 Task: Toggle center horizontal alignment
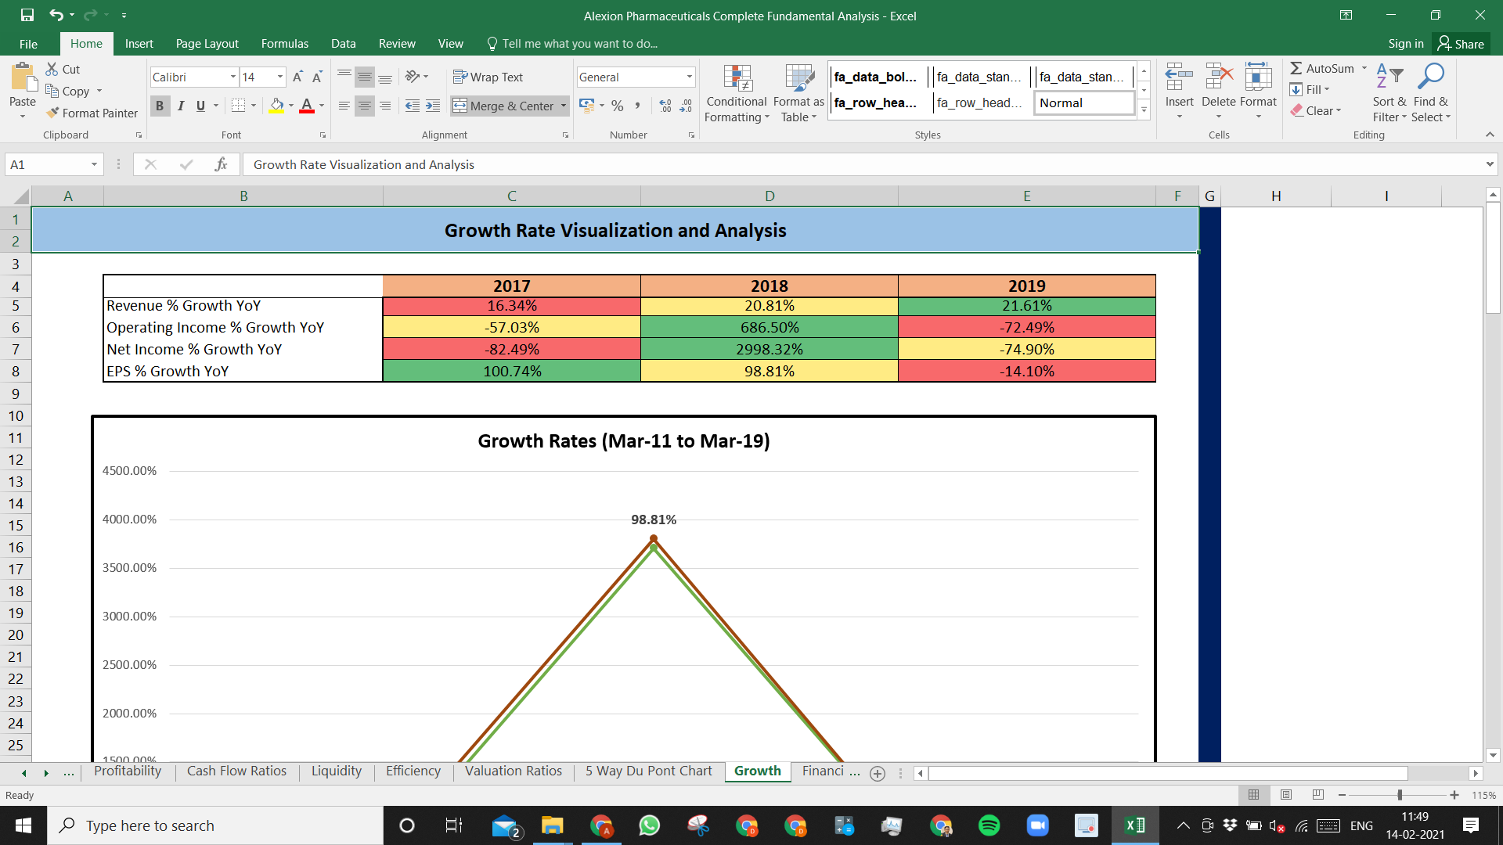pos(365,106)
